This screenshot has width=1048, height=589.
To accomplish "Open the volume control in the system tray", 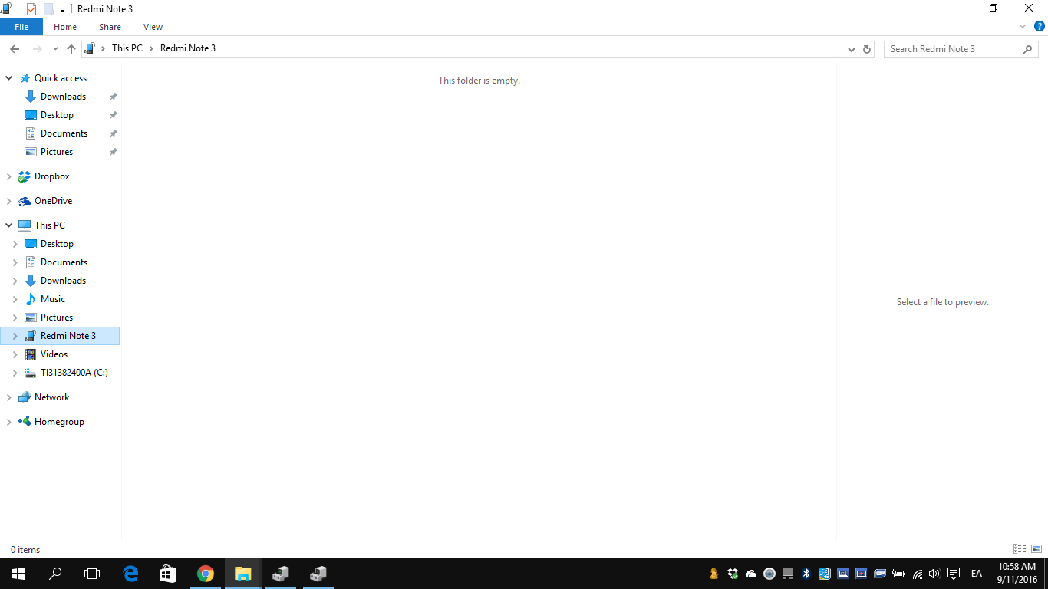I will click(x=934, y=574).
